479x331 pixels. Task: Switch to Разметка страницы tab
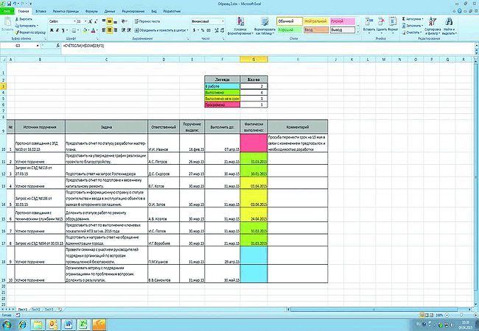pos(66,11)
